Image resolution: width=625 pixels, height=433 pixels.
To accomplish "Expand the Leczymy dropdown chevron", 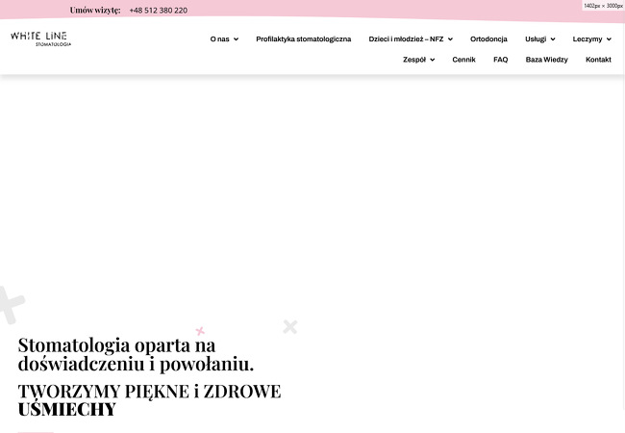I will 609,39.
